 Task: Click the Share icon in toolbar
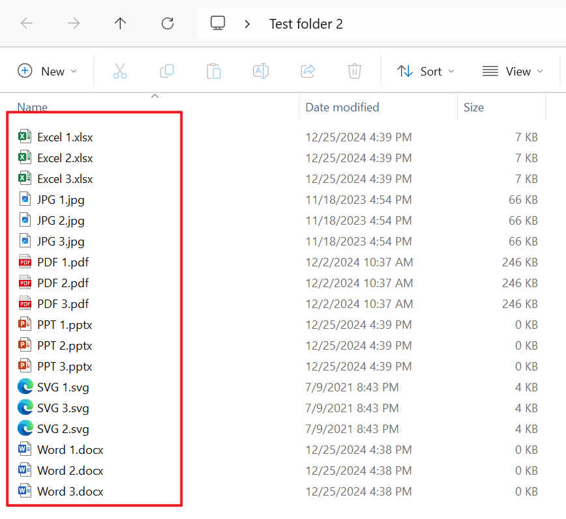(x=308, y=72)
